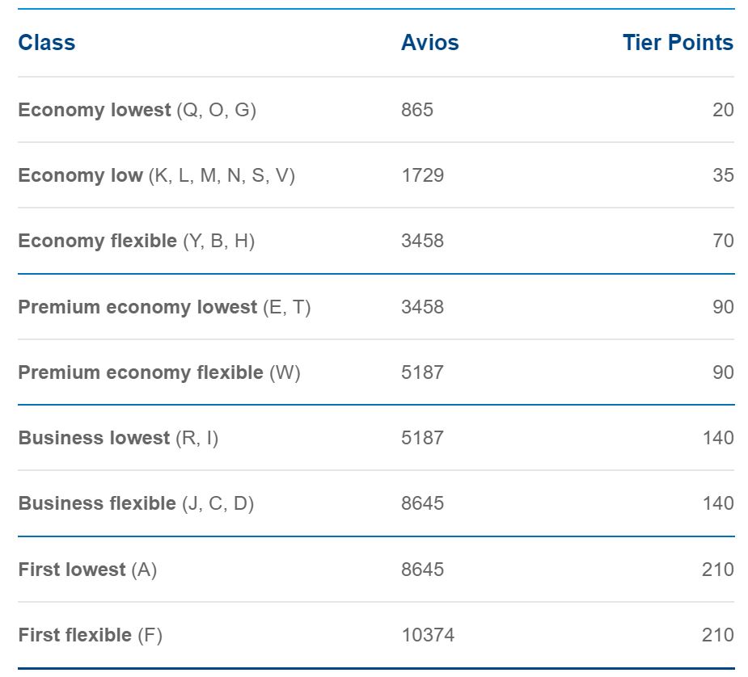Select the First lowest (A) row

click(x=376, y=570)
